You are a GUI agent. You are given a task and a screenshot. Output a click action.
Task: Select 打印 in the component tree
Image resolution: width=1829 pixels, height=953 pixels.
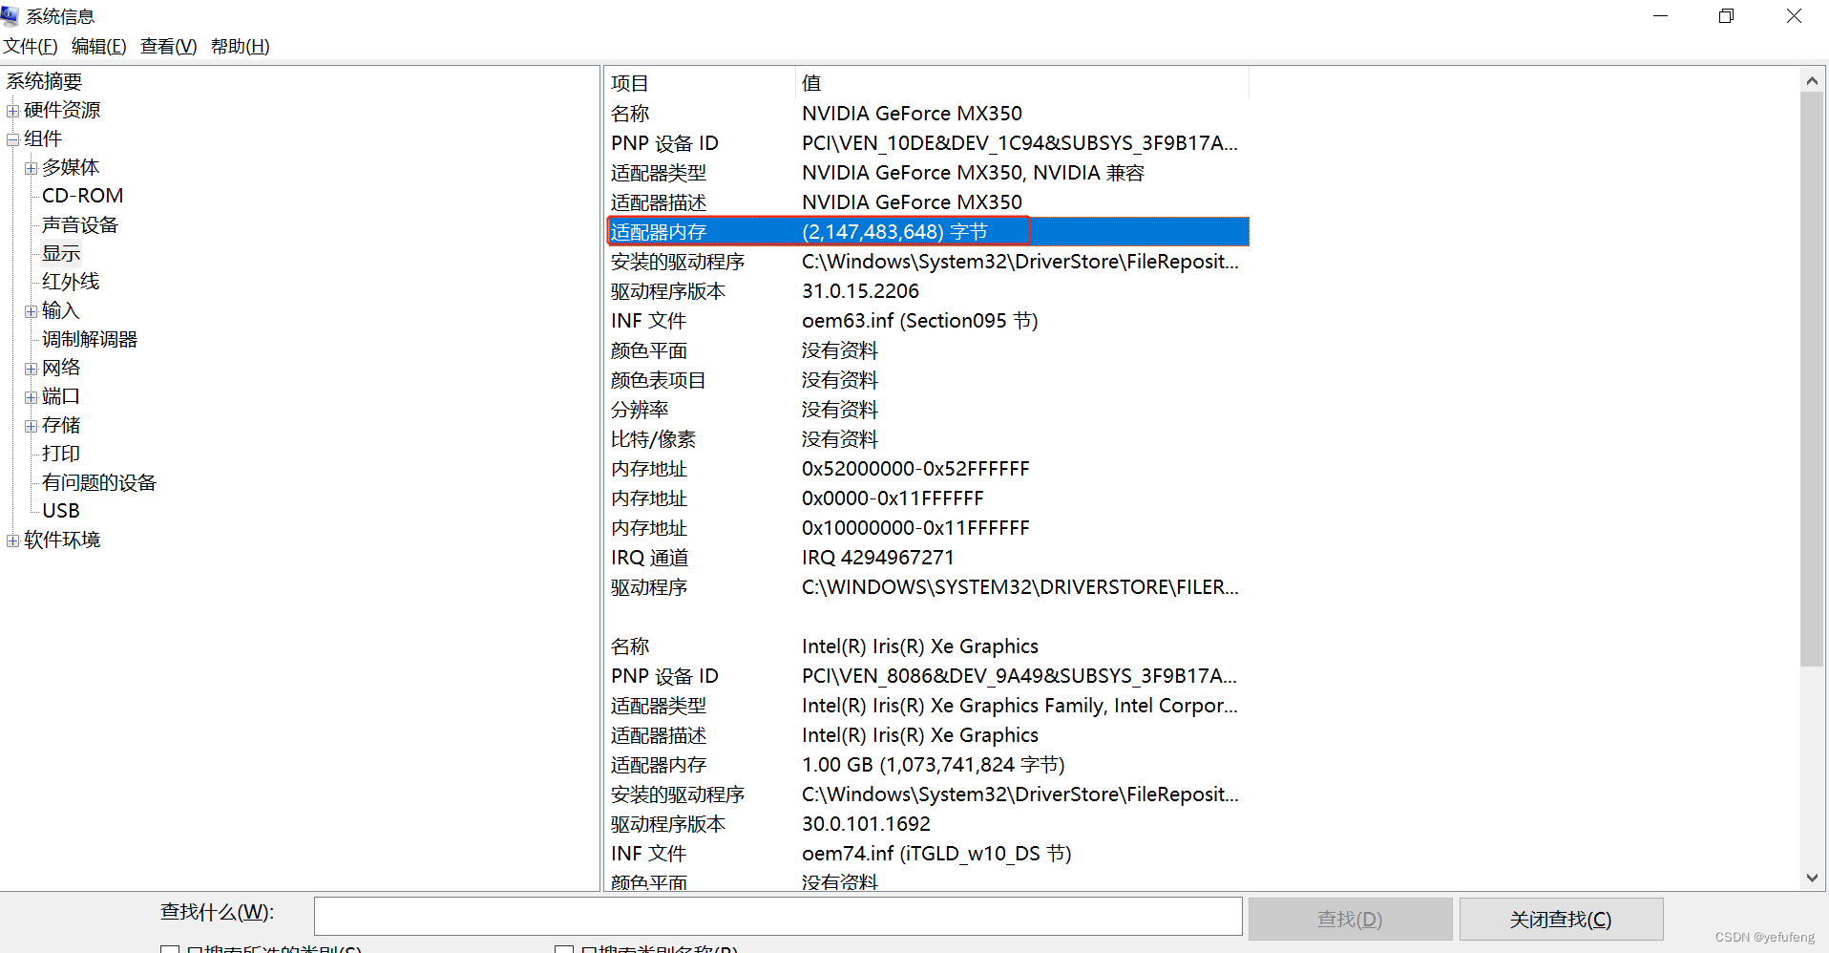coord(61,454)
